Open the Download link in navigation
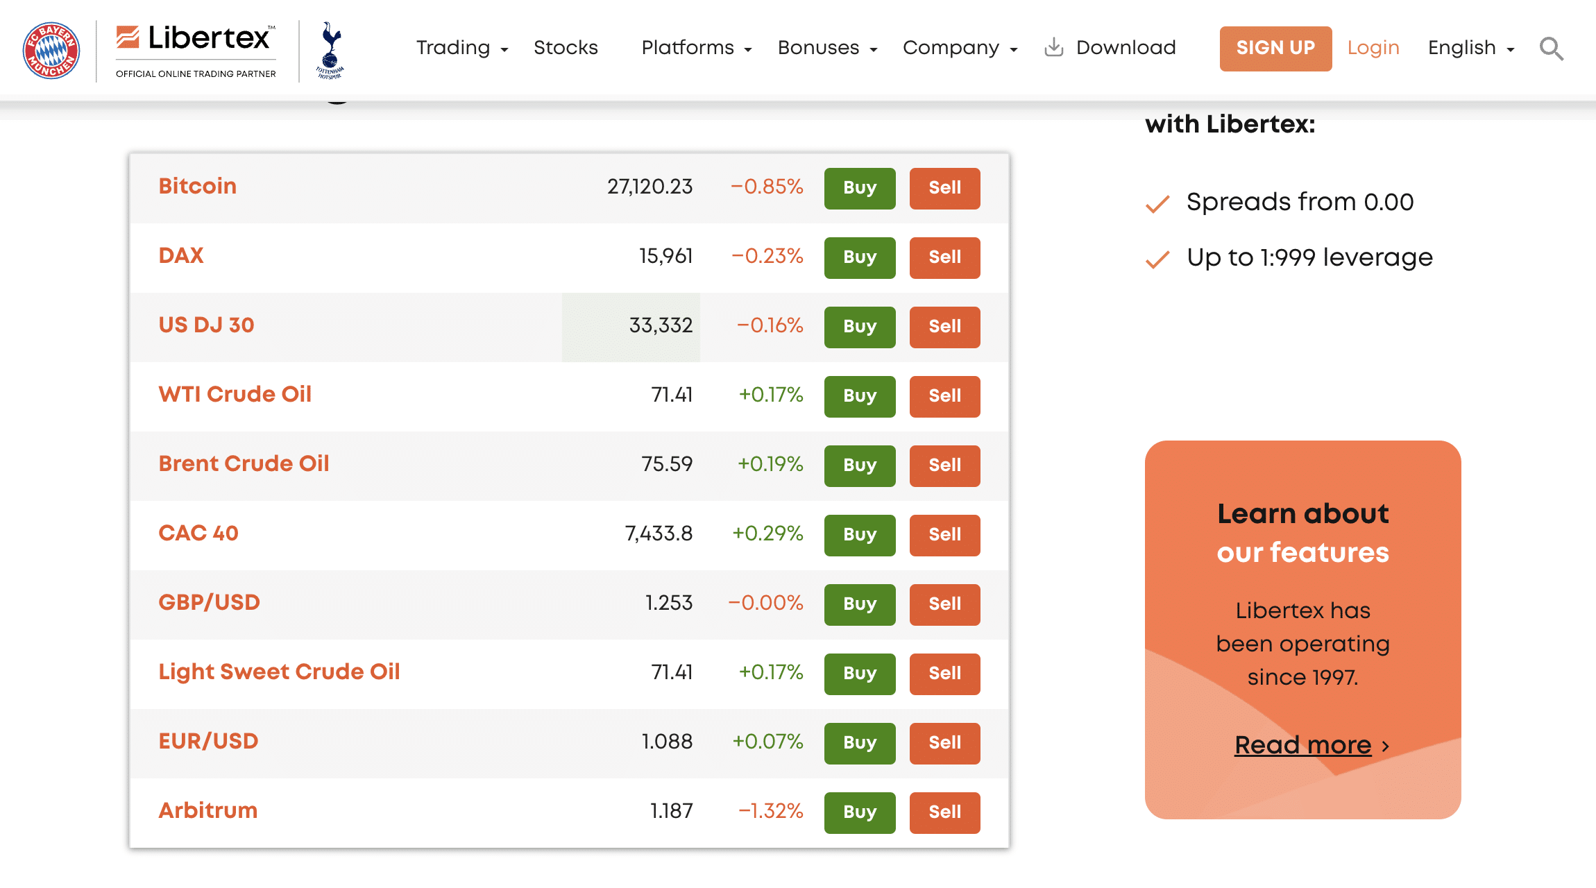Screen dimensions: 1596x888 click(1126, 48)
